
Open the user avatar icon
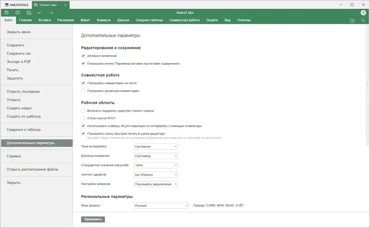363,13
